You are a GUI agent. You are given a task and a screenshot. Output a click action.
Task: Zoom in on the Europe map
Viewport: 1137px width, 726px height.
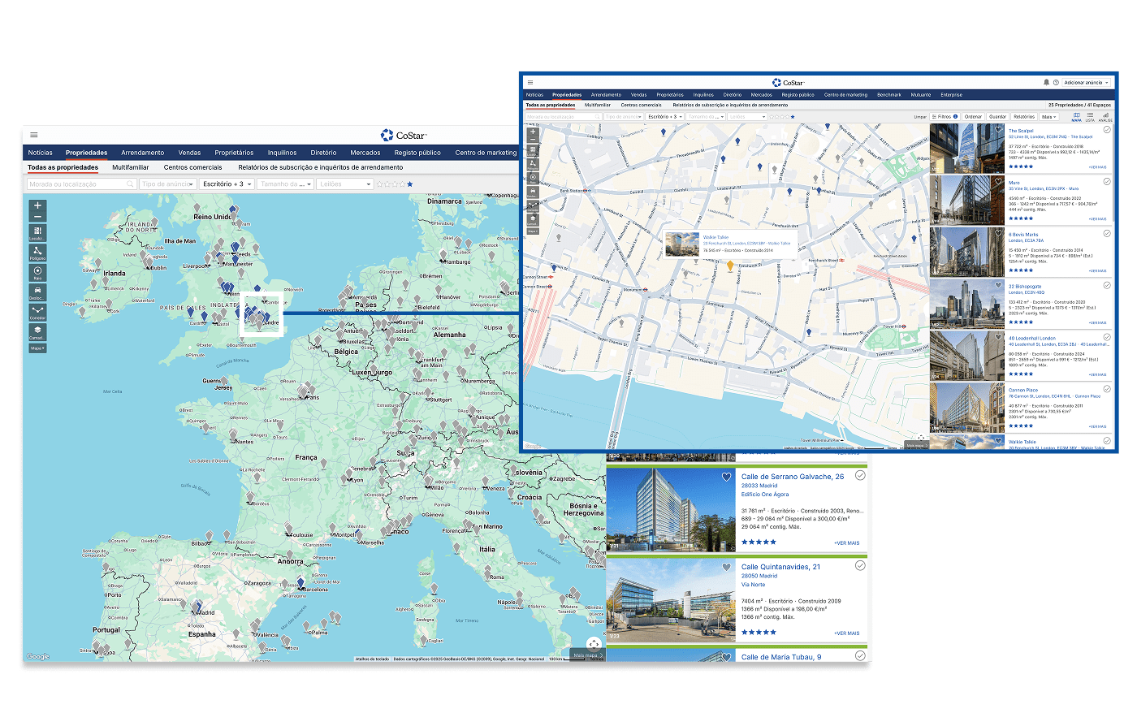[x=37, y=205]
